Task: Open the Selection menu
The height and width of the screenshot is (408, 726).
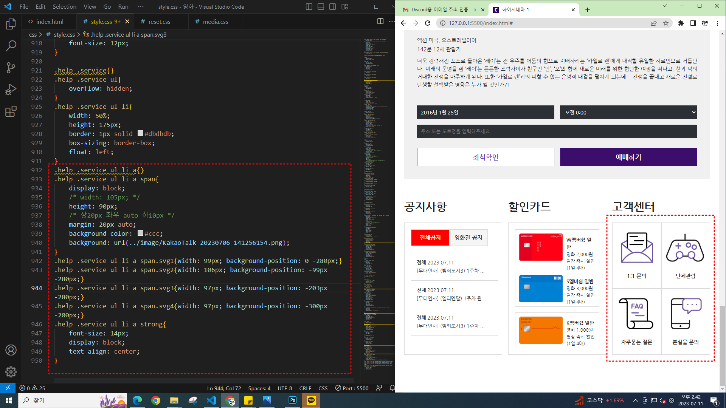Action: tap(64, 7)
